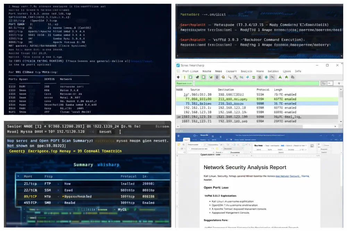The image size is (347, 231).
Task: Click the back arrow in the Word title bar
Action: (179, 136)
